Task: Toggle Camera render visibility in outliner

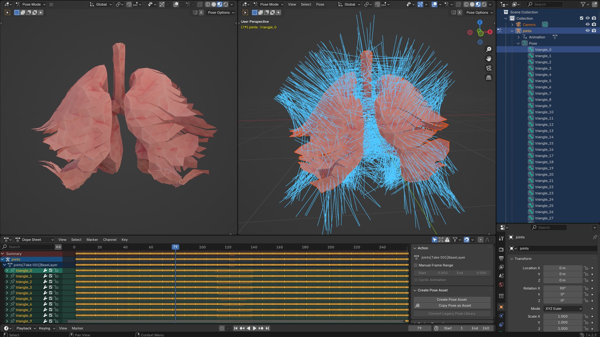Action: click(x=594, y=24)
